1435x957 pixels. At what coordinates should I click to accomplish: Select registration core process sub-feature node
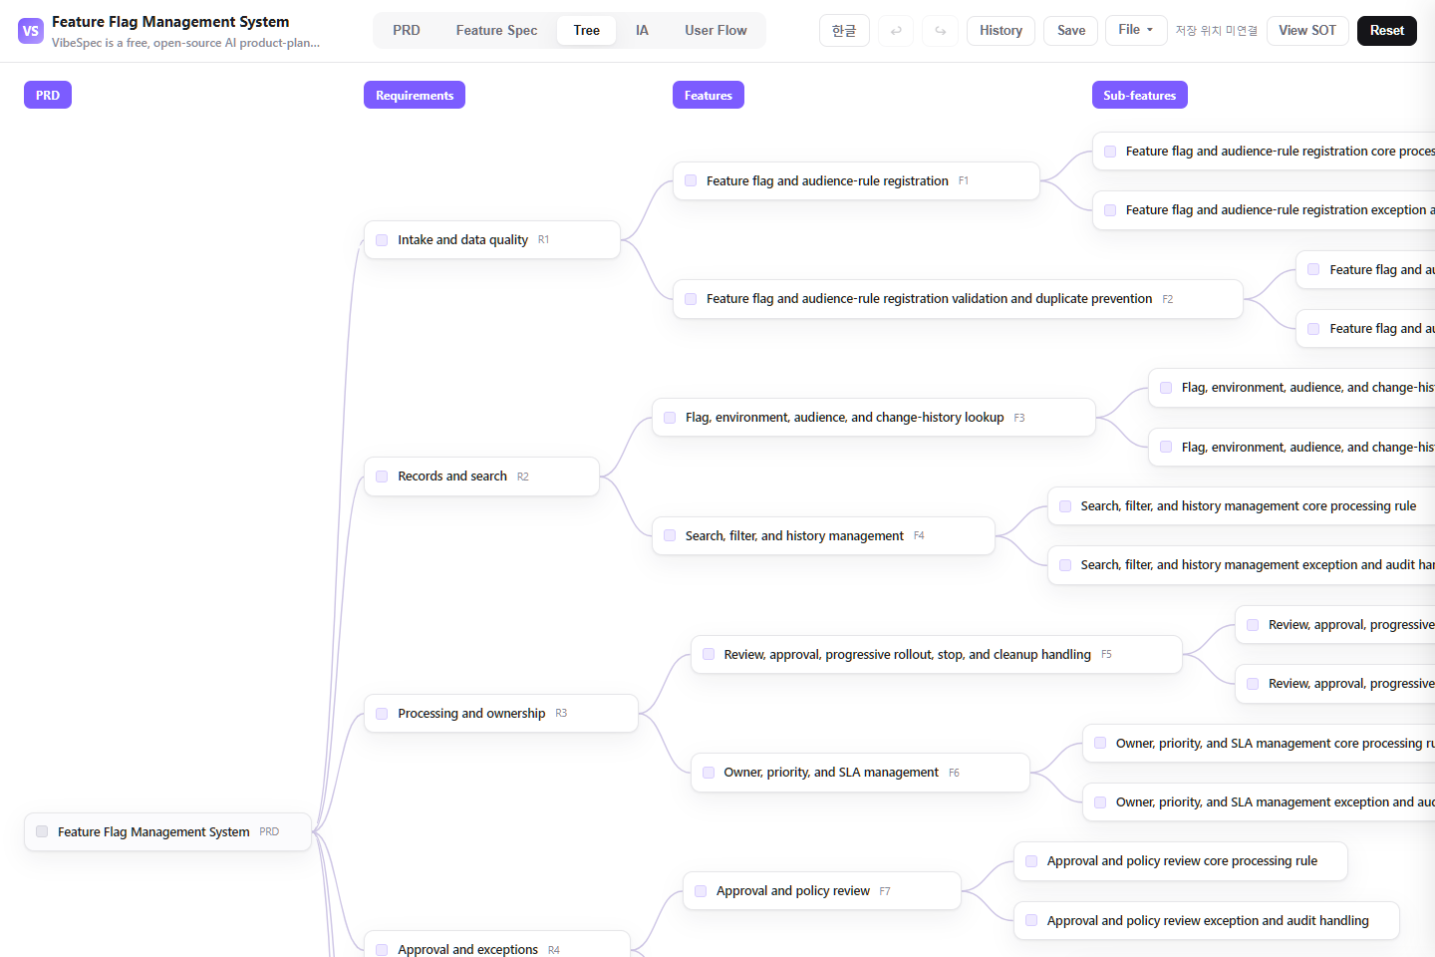click(x=1264, y=152)
